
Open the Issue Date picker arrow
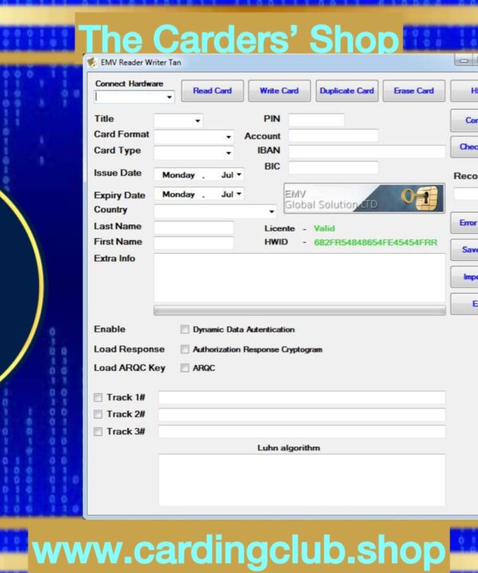[x=239, y=174]
